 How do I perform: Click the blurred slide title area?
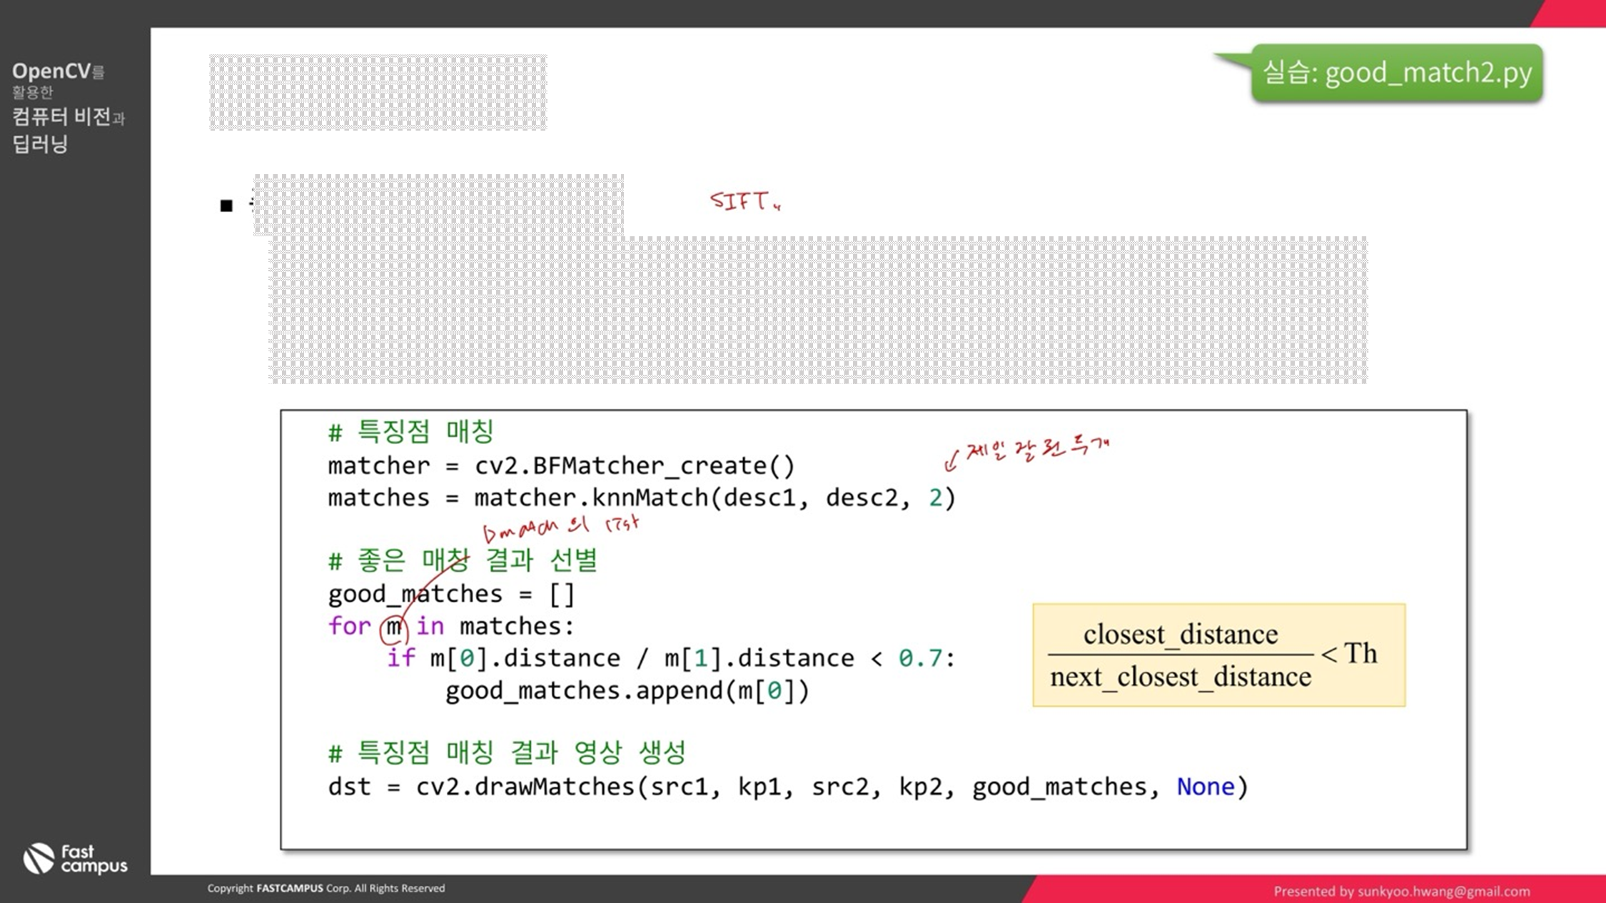coord(378,93)
